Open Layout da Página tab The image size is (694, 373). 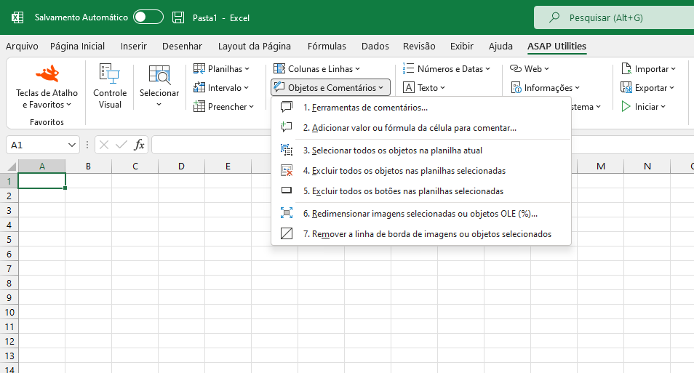pyautogui.click(x=255, y=46)
